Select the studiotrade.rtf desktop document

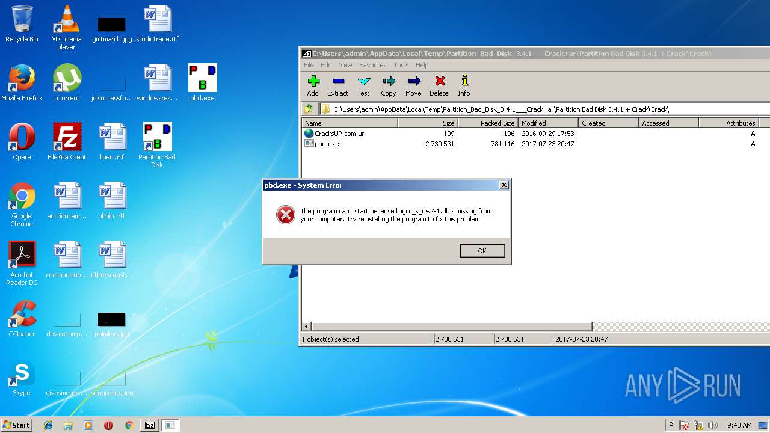(158, 24)
